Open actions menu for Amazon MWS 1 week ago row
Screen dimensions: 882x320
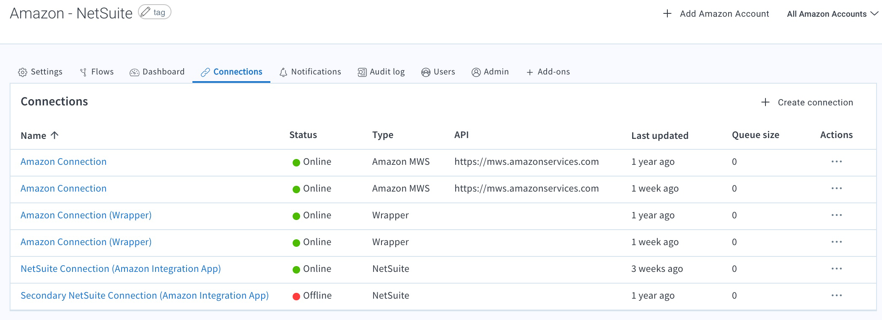(837, 189)
